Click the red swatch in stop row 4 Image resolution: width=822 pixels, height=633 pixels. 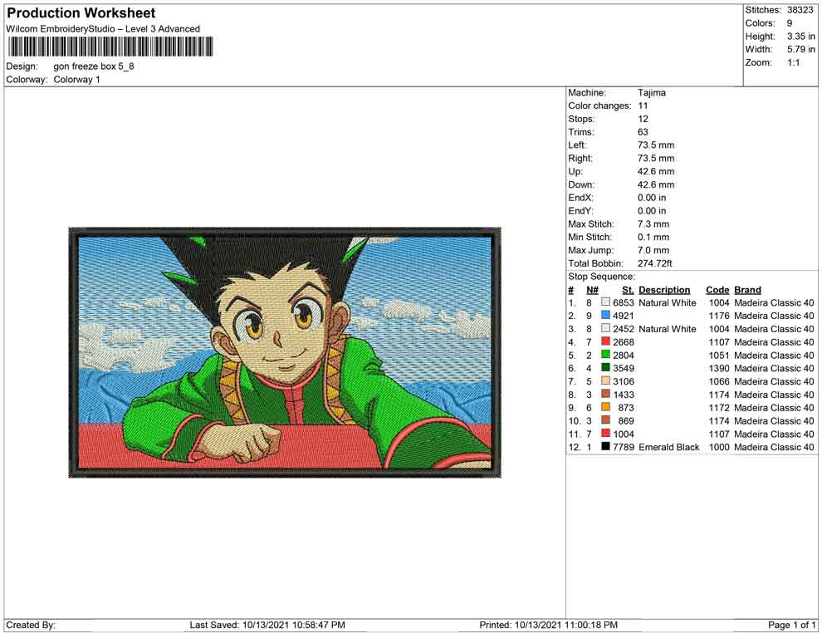pos(605,341)
